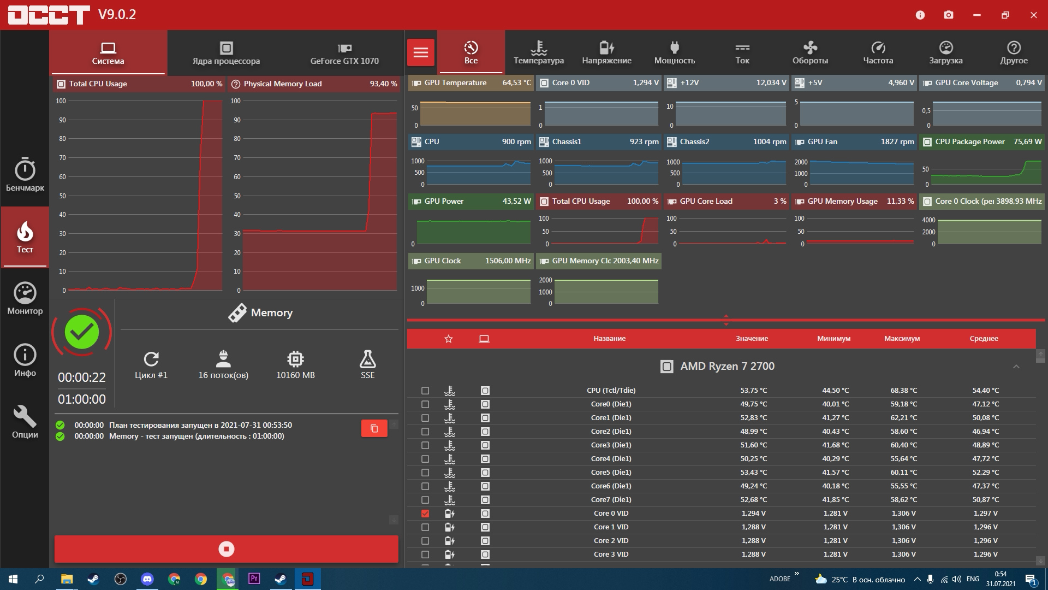Show the Температура sensor filter

click(x=539, y=52)
